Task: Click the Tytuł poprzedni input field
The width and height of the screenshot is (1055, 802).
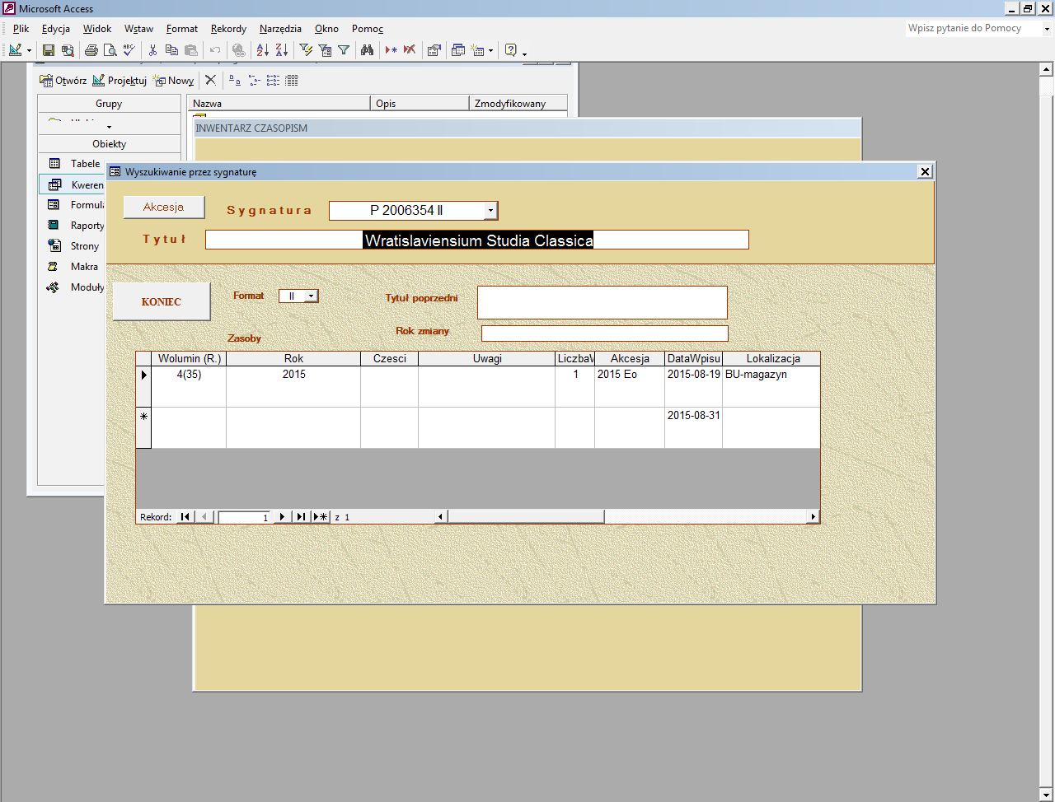Action: click(603, 302)
